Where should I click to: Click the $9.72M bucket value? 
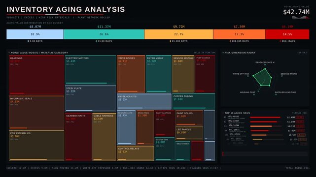click(179, 27)
